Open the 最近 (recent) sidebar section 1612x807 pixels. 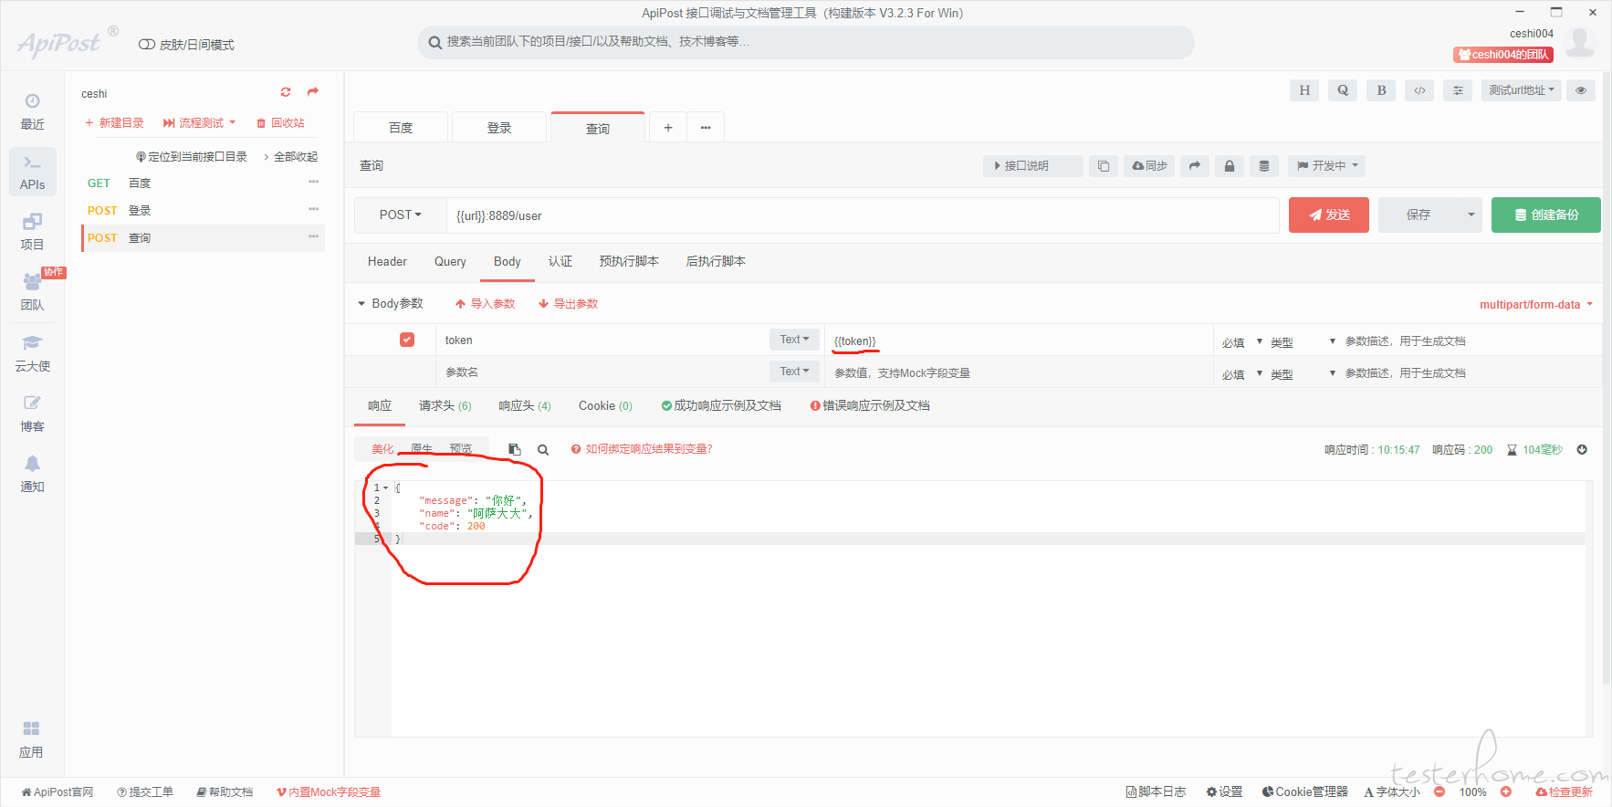(x=32, y=111)
